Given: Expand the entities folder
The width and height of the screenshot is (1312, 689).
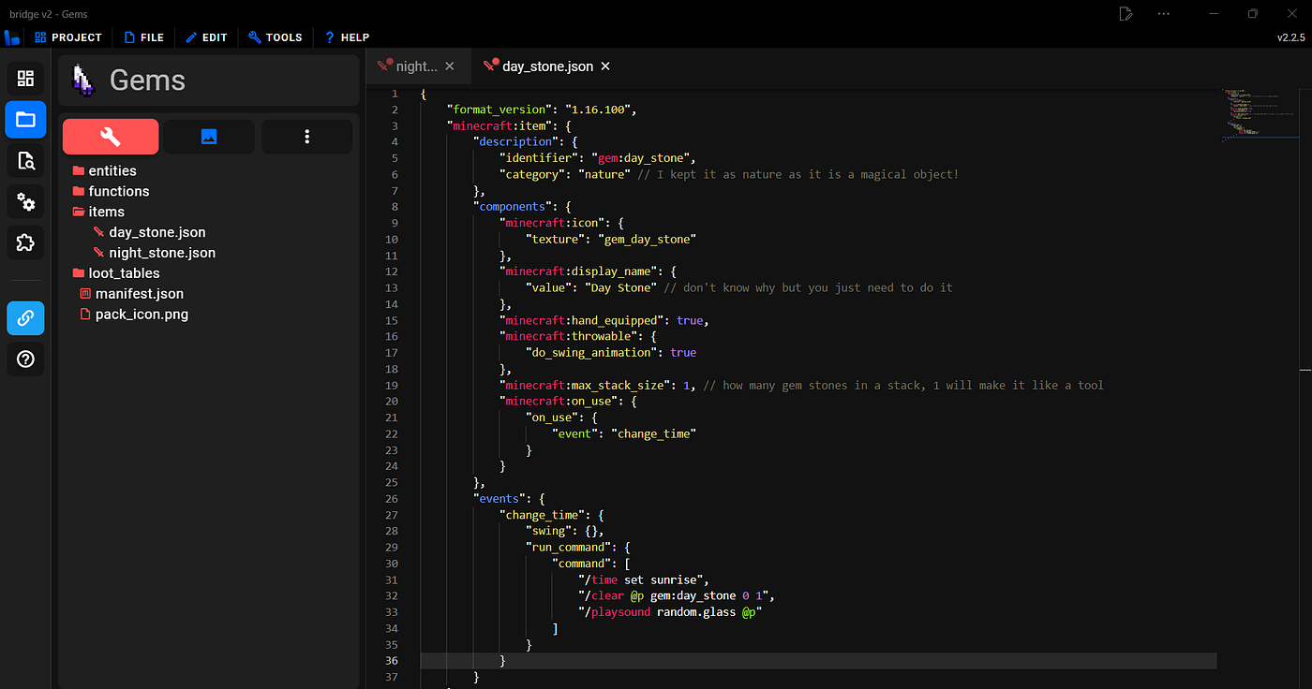Looking at the screenshot, I should [x=112, y=170].
